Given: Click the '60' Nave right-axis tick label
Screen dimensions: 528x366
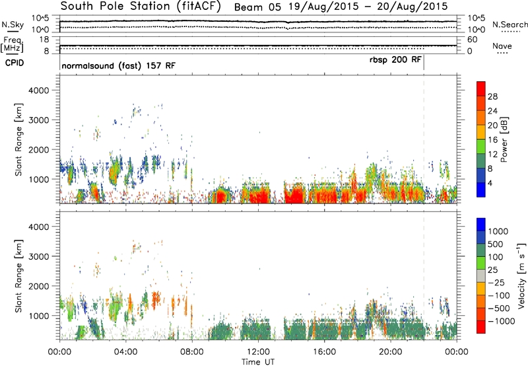Looking at the screenshot, I should [x=473, y=40].
